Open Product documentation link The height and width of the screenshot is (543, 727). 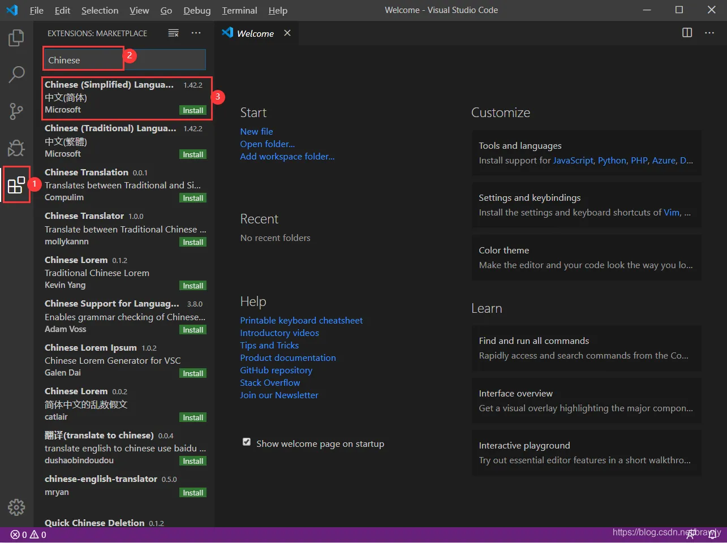pos(287,357)
